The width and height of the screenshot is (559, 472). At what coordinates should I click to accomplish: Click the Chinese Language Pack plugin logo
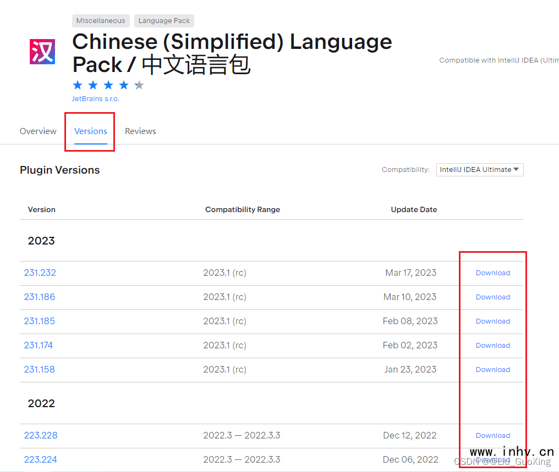click(42, 52)
